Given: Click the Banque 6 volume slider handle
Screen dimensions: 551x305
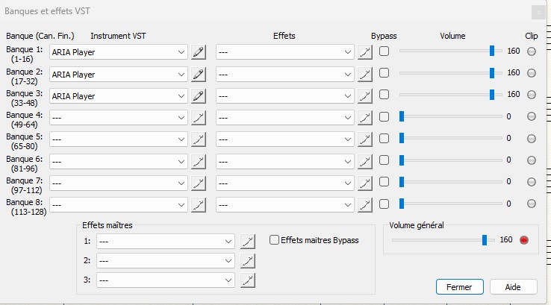Looking at the screenshot, I should tap(402, 160).
